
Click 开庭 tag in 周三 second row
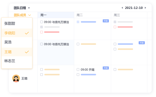[x=142, y=43]
